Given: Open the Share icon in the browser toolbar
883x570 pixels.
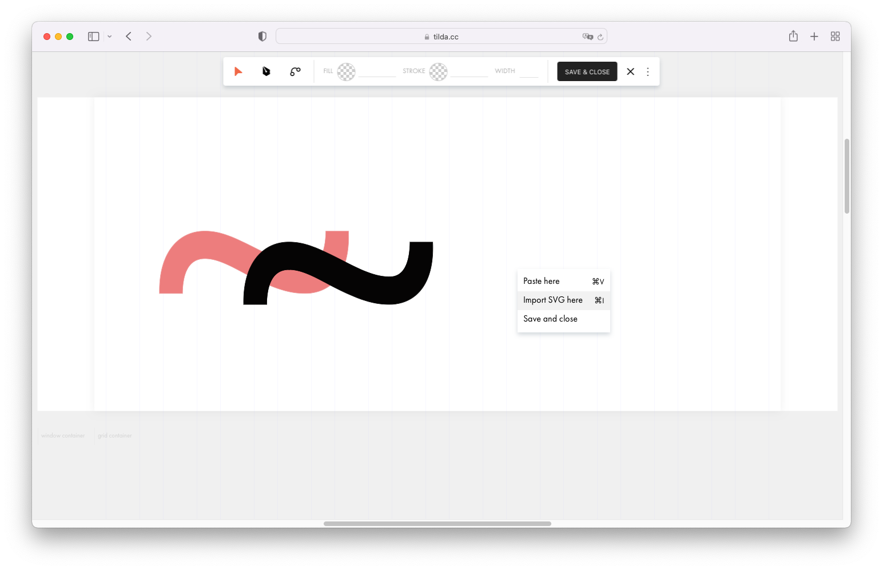Looking at the screenshot, I should (x=793, y=36).
